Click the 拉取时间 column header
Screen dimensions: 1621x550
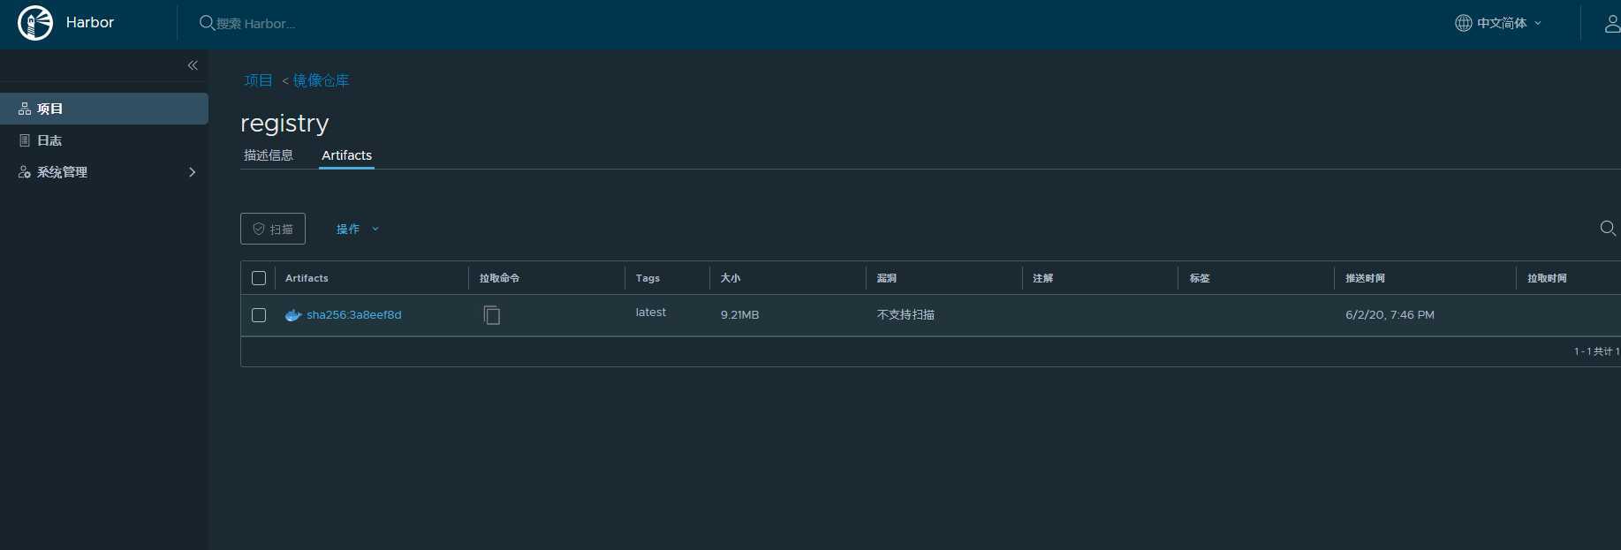pyautogui.click(x=1547, y=278)
